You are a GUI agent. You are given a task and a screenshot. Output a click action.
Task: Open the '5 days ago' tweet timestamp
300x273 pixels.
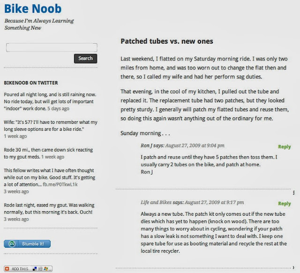tap(58, 108)
